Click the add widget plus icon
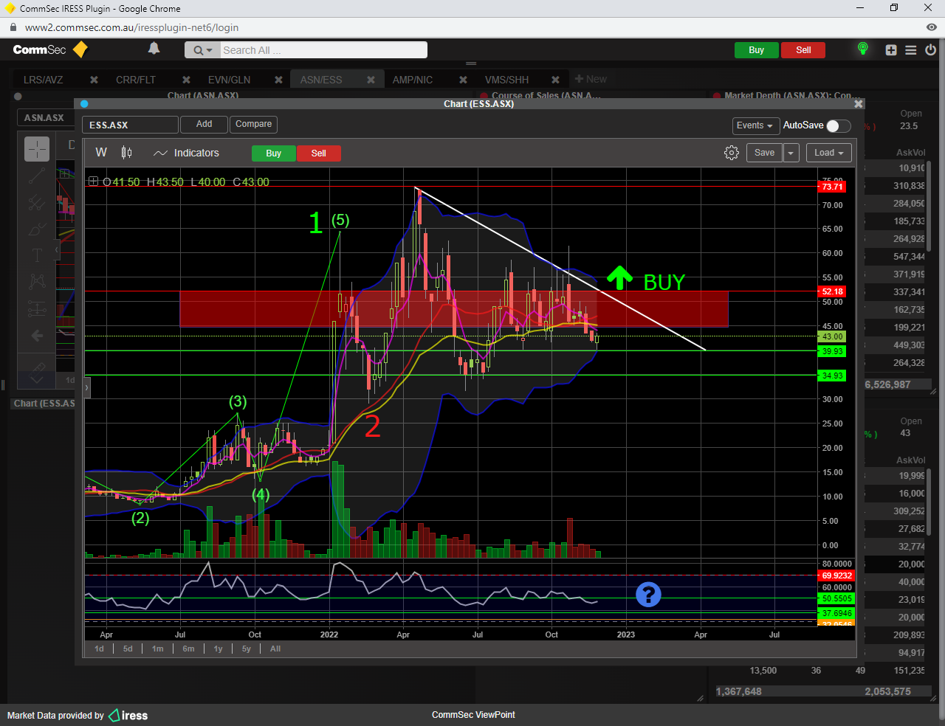Image resolution: width=945 pixels, height=726 pixels. [x=891, y=50]
